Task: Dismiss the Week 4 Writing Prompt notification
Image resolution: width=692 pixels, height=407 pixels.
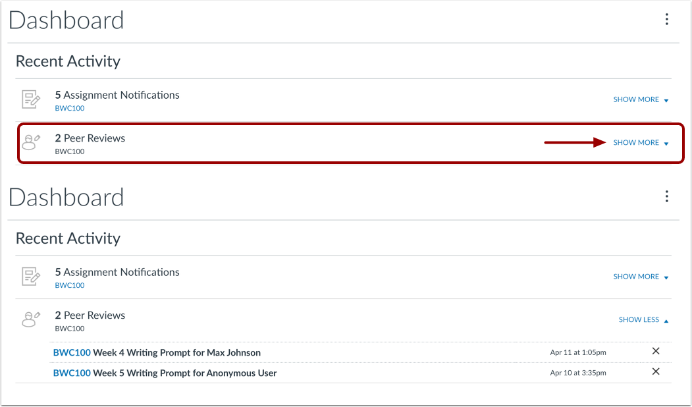Action: tap(656, 351)
